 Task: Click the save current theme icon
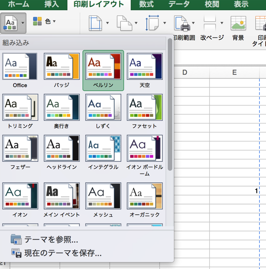tap(16, 253)
